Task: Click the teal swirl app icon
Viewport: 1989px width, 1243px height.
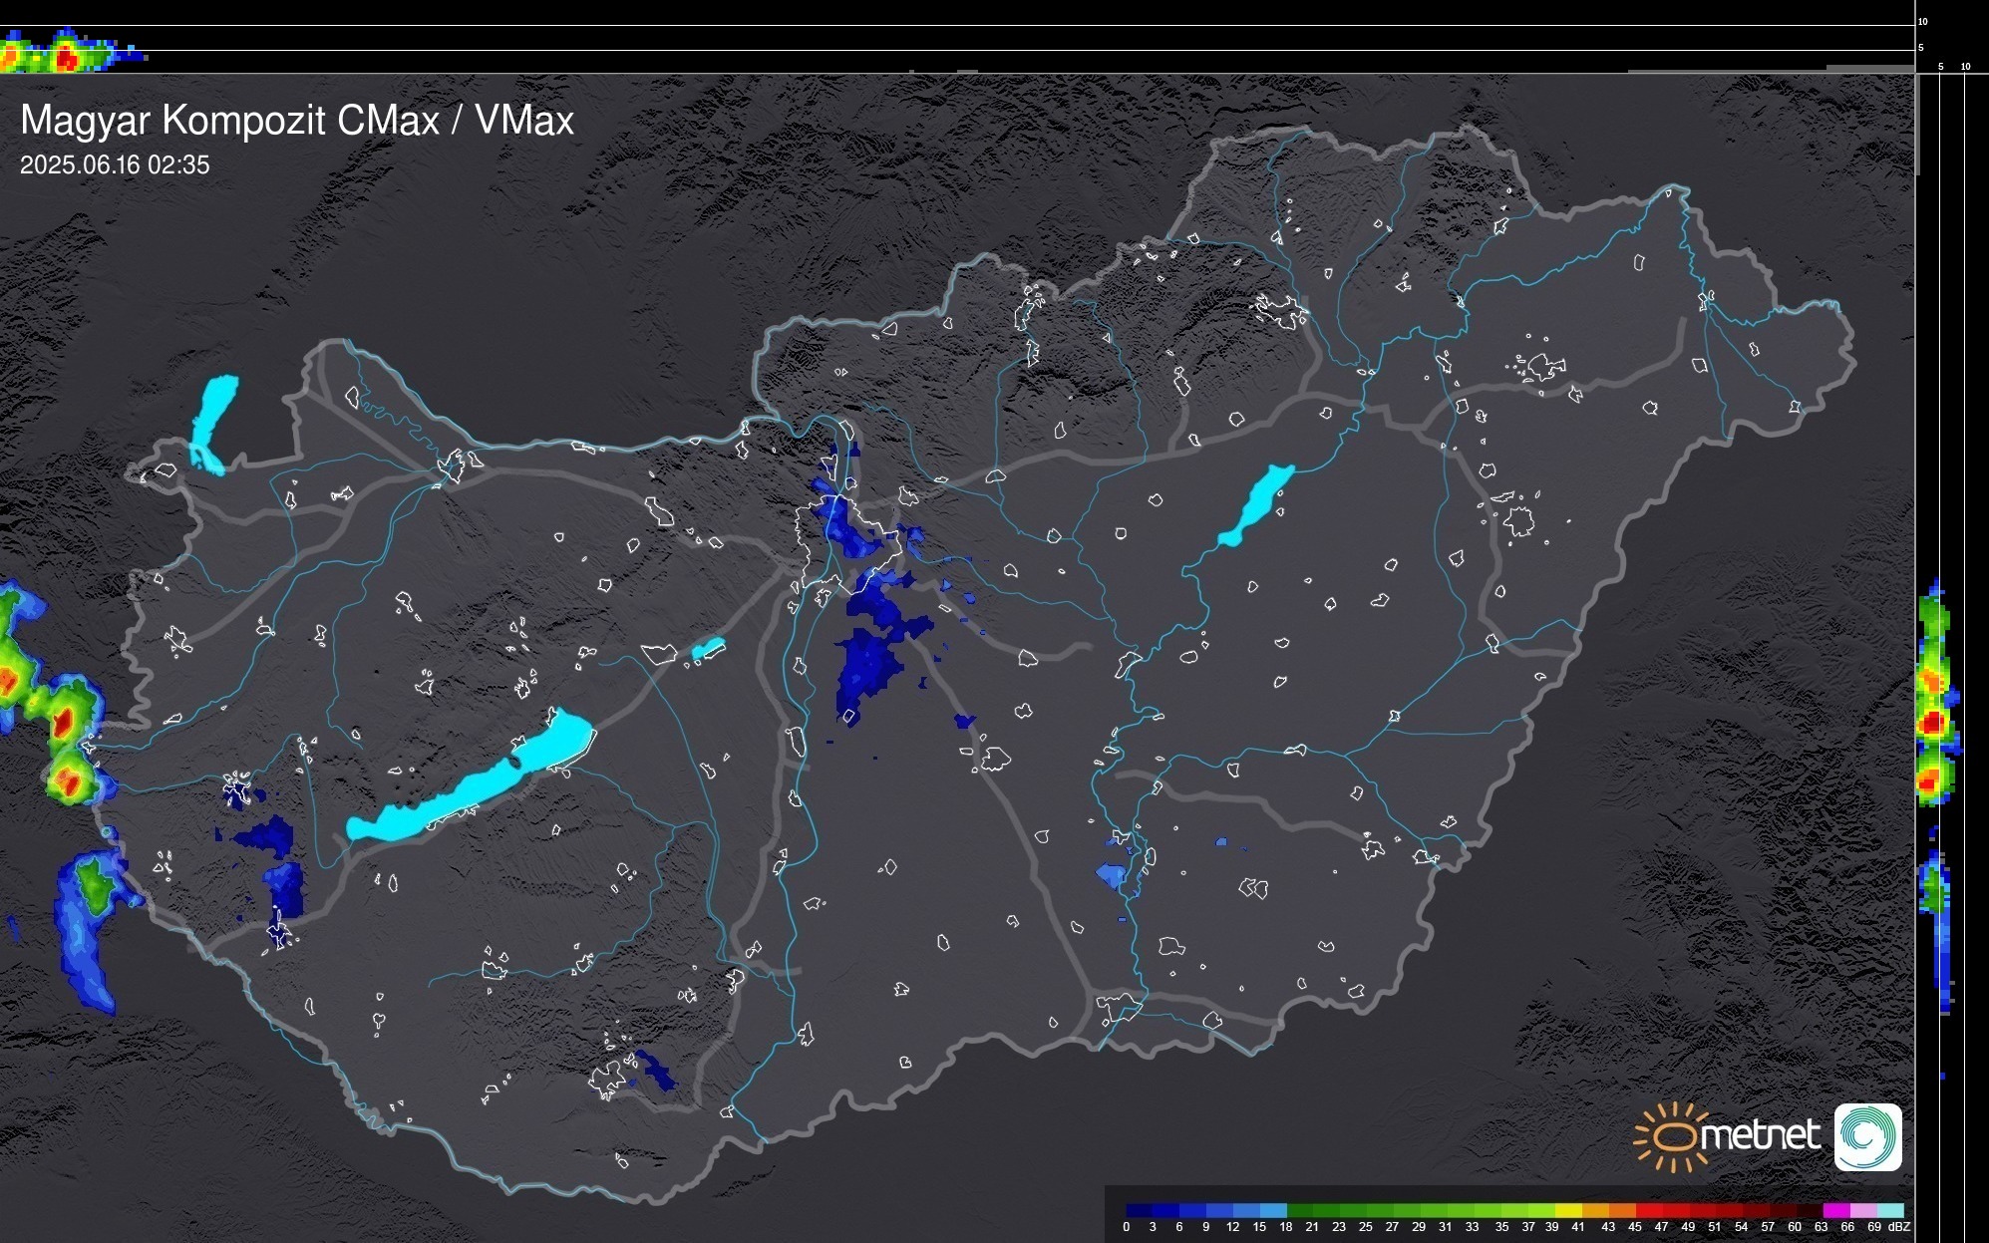Action: [1867, 1136]
